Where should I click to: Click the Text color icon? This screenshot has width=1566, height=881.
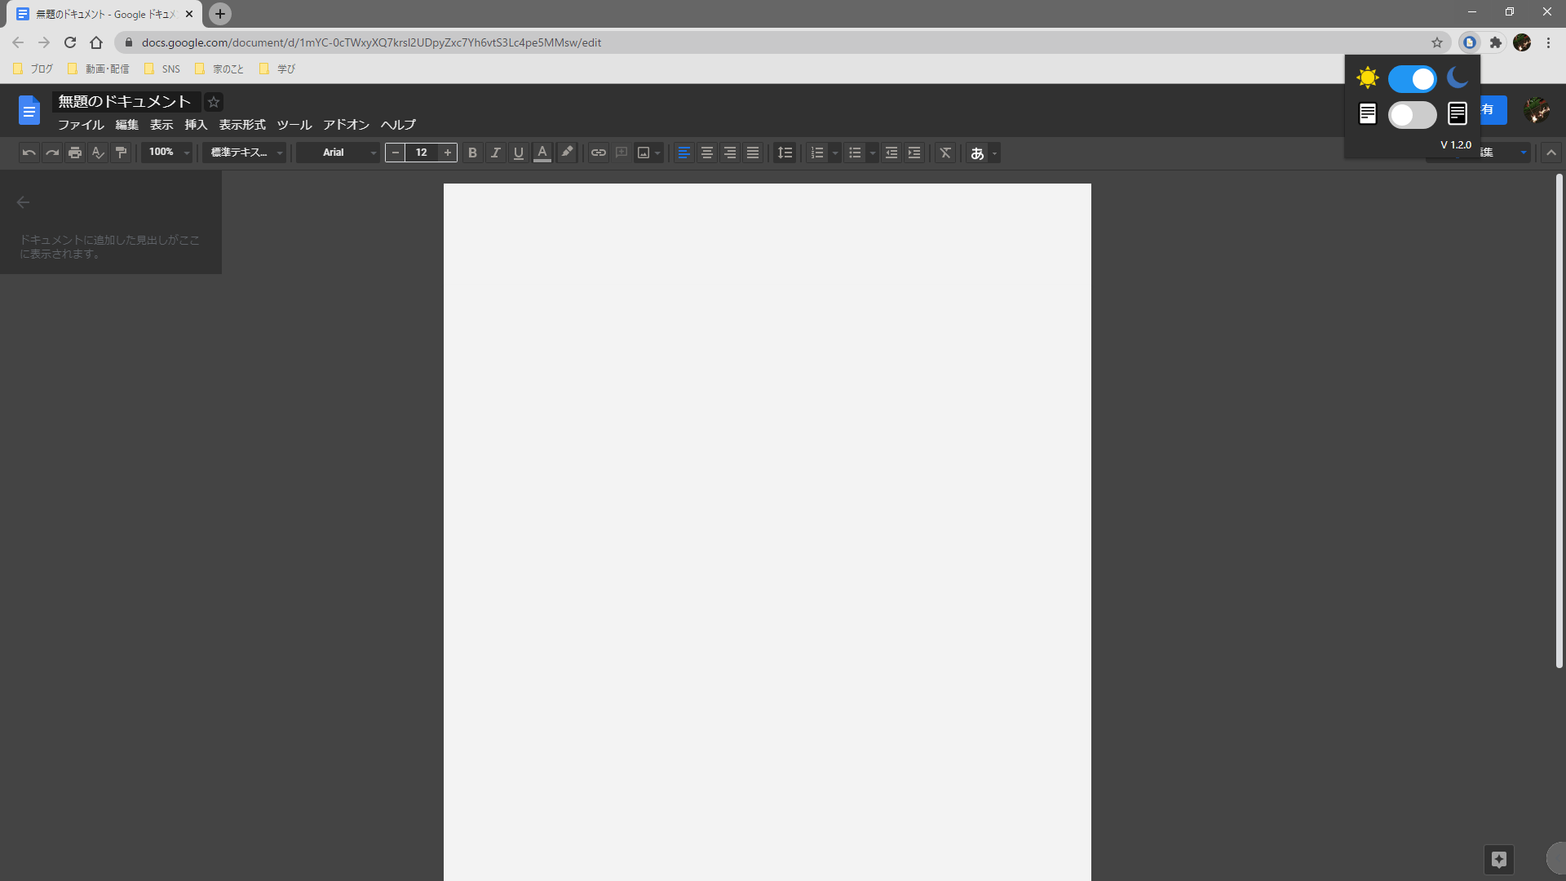pos(542,152)
